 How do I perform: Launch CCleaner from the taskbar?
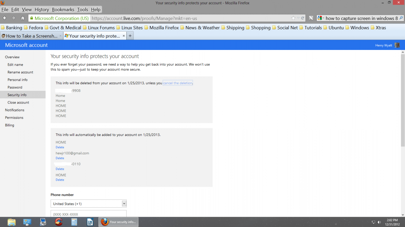coord(59,222)
